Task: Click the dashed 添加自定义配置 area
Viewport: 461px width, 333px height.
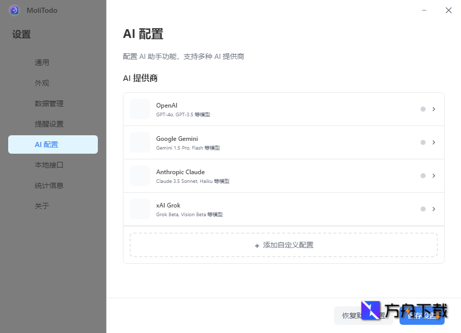Action: [283, 245]
